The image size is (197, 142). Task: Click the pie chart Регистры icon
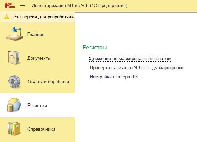pos(14,105)
